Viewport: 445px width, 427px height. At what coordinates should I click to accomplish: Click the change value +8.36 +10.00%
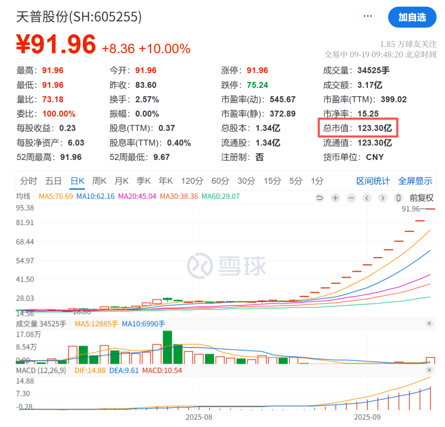pyautogui.click(x=146, y=49)
